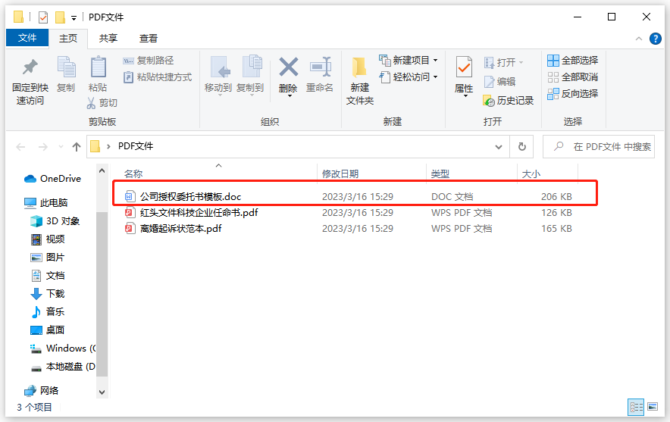Switch to Details view icon in status bar

coord(636,407)
